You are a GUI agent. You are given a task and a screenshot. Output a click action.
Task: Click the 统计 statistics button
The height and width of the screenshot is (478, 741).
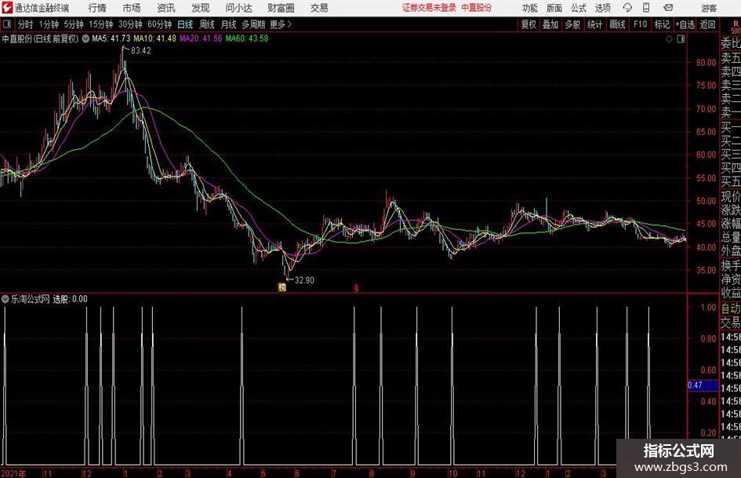pos(594,24)
